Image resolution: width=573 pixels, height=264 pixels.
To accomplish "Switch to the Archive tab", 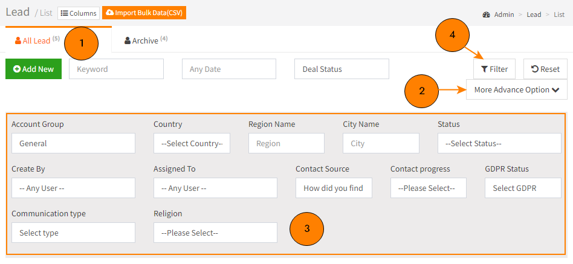I will coord(146,40).
